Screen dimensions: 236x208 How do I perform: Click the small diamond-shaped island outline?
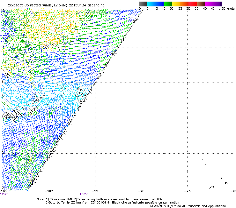pyautogui.click(x=226, y=183)
